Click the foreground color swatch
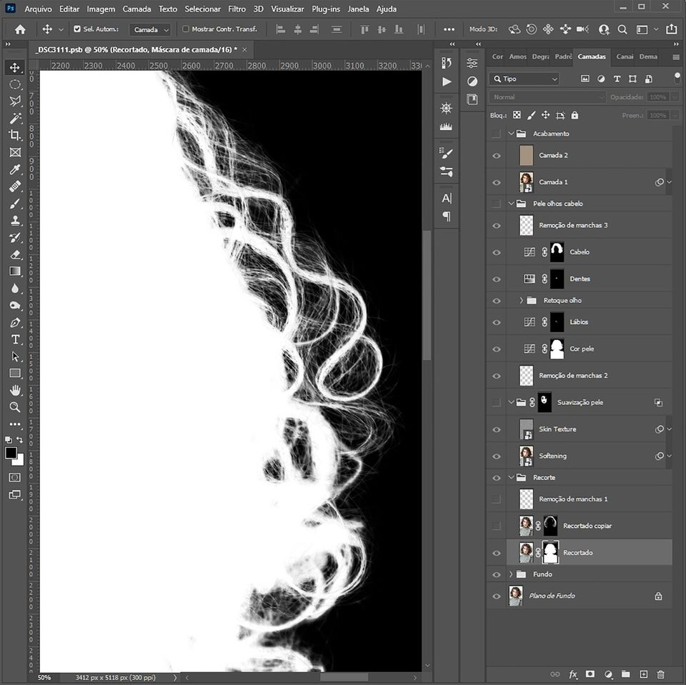The image size is (686, 685). point(11,453)
